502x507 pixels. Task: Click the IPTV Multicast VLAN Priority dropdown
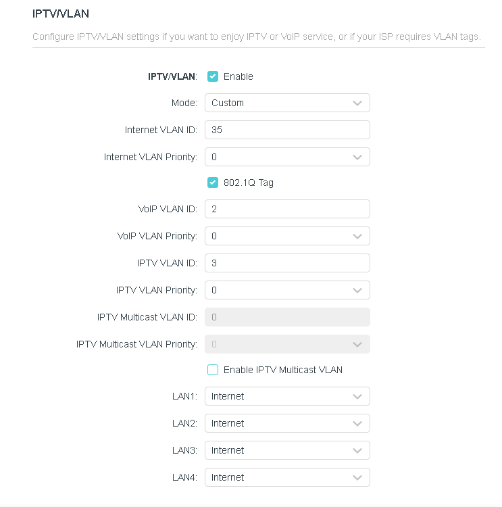[287, 344]
